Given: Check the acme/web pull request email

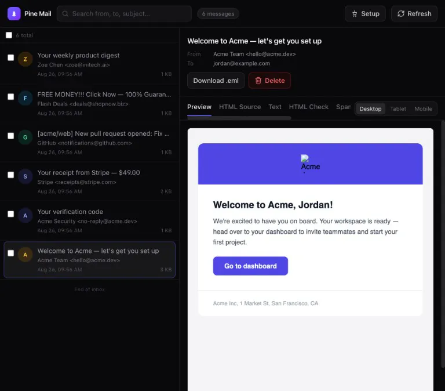Looking at the screenshot, I should (x=11, y=136).
